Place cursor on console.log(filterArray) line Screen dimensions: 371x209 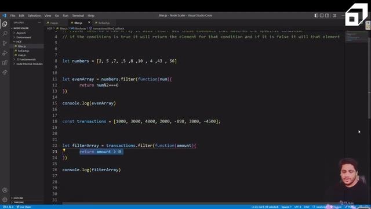coord(92,170)
